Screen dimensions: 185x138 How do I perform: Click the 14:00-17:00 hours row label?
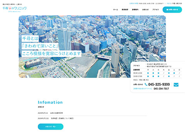tap(138, 76)
